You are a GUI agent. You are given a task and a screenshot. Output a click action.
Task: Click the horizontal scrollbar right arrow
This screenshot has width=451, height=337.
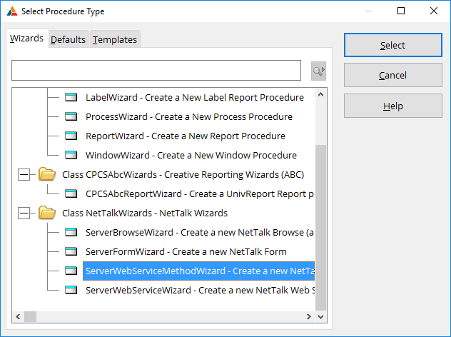[309, 316]
